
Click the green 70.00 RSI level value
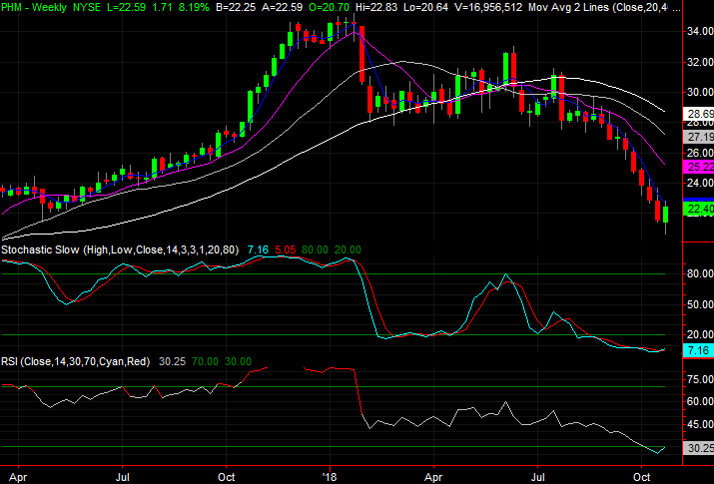click(205, 361)
